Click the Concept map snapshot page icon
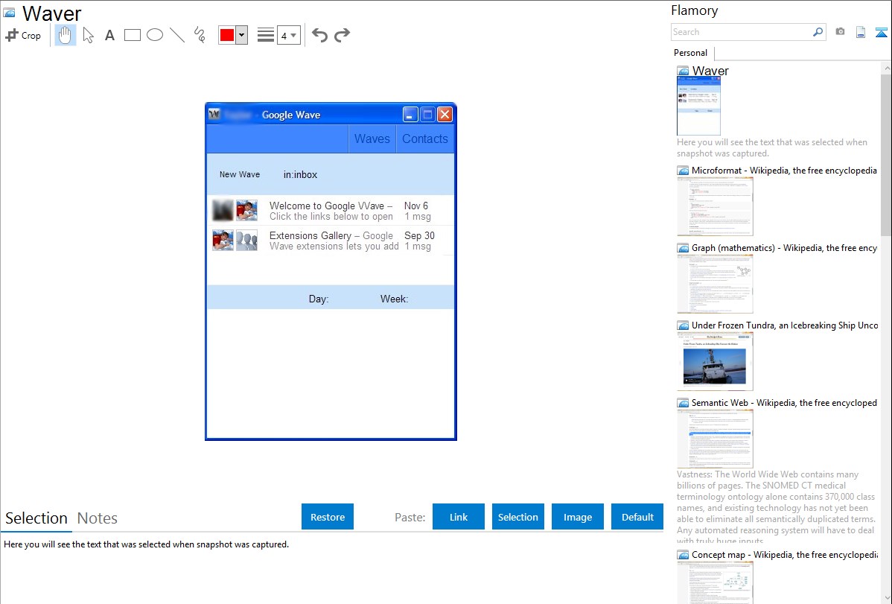 pos(683,555)
